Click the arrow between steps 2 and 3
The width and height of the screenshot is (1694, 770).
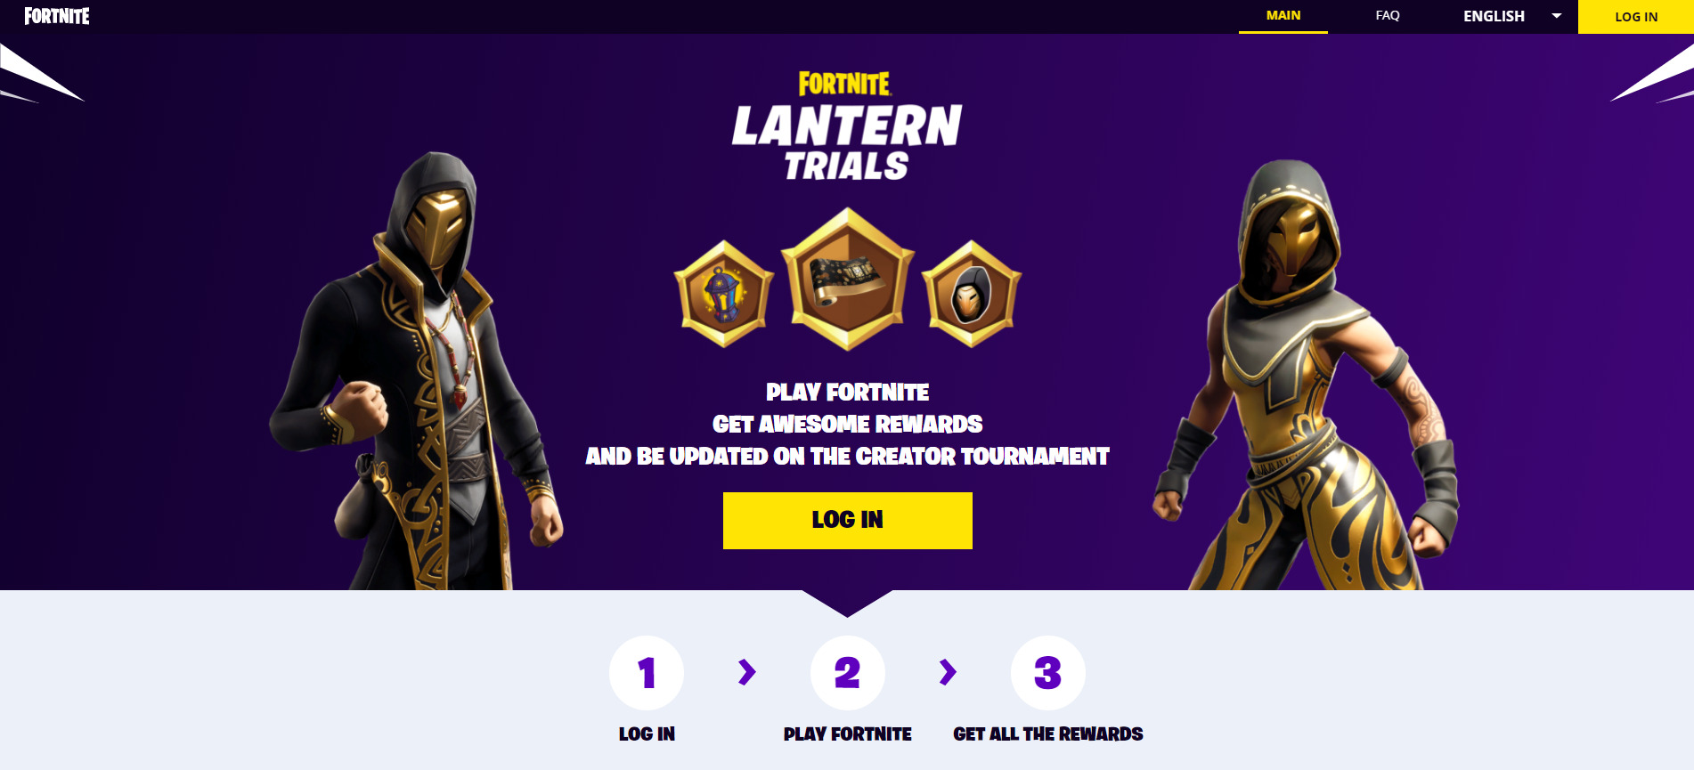point(948,672)
